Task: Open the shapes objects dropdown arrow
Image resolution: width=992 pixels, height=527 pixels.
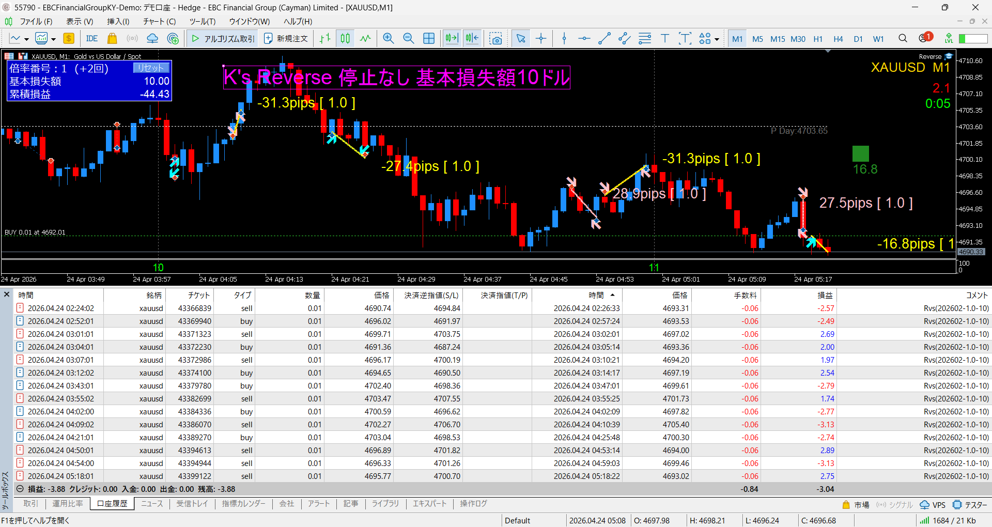Action: pyautogui.click(x=717, y=39)
